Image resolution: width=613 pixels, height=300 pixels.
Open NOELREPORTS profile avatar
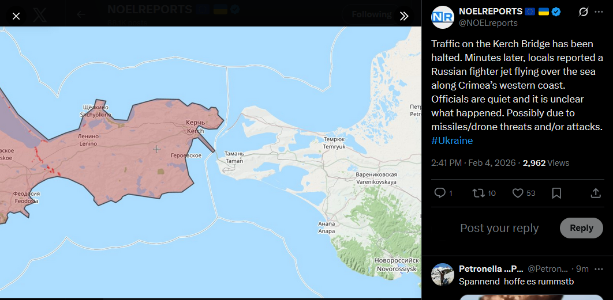click(443, 17)
